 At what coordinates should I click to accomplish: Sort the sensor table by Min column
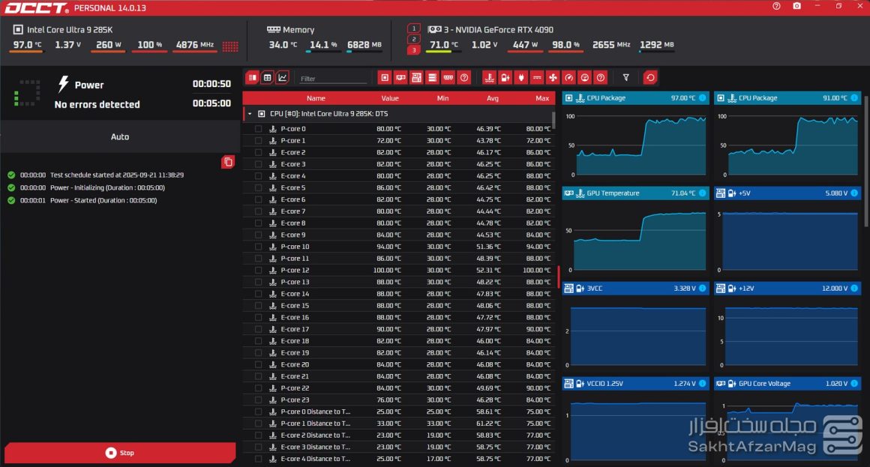point(442,98)
